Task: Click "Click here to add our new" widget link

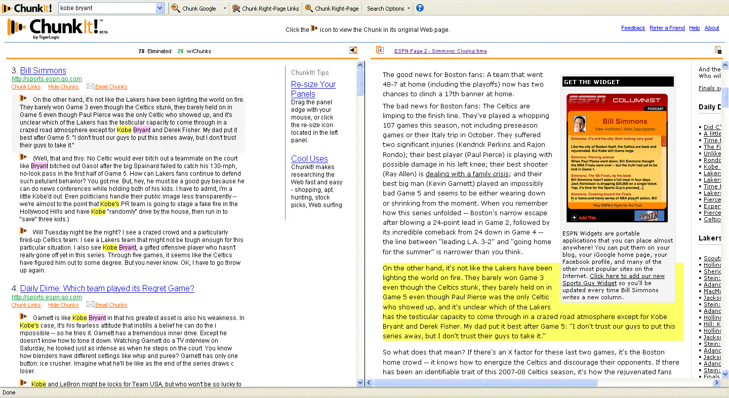Action: tap(614, 280)
